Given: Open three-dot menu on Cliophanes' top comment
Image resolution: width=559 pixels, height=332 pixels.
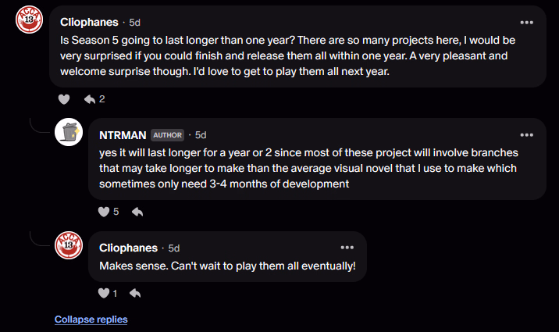Looking at the screenshot, I should point(527,22).
